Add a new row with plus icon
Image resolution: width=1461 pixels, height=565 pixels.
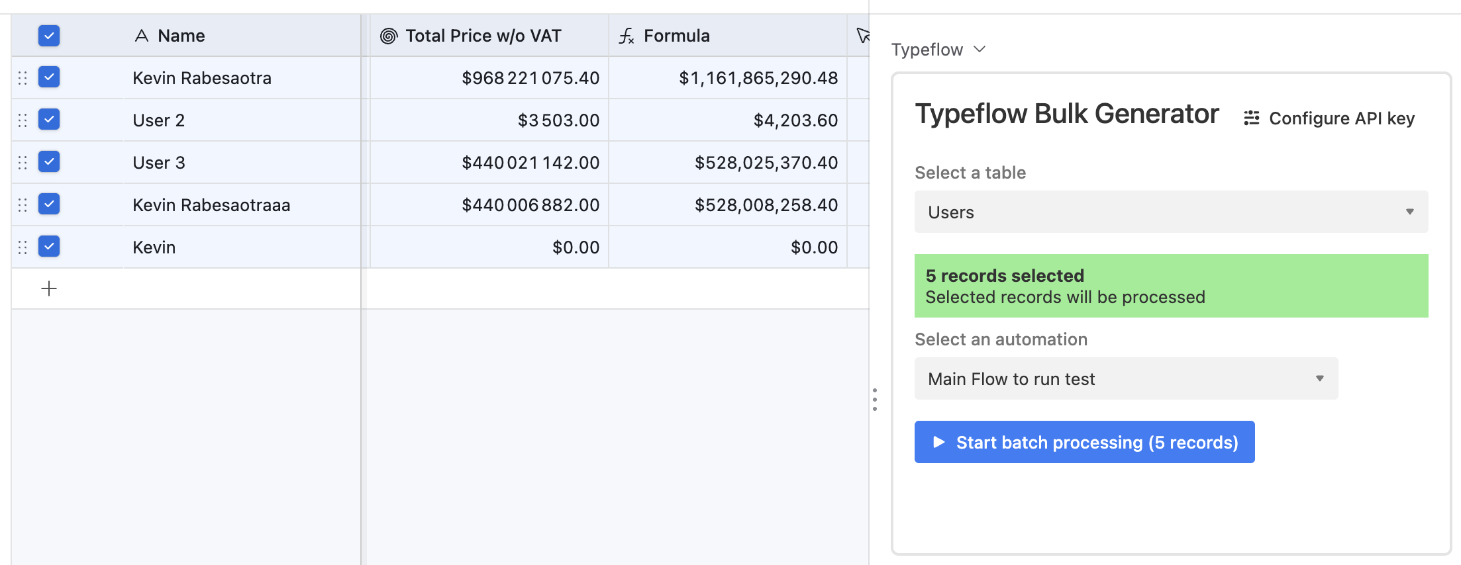[x=49, y=288]
